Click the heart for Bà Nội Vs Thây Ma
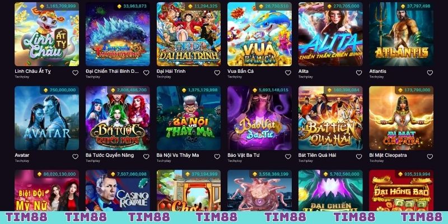Screen dimensions: 448x224 (x=217, y=157)
